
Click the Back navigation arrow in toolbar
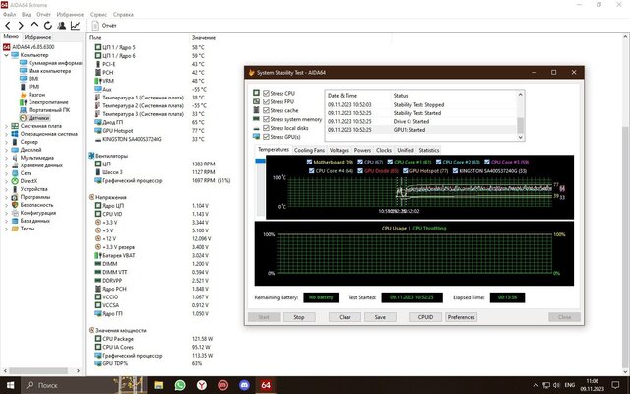(x=8, y=26)
